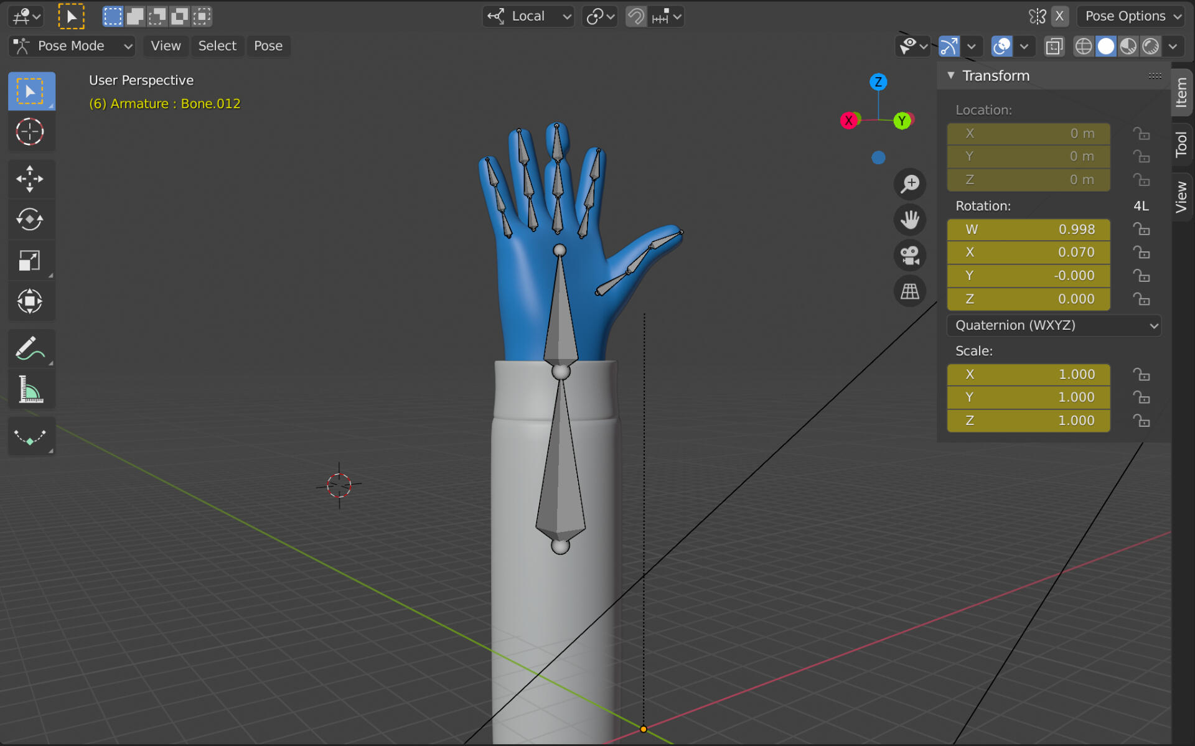1195x746 pixels.
Task: Click the viewport zoom magnifier icon
Action: (910, 184)
